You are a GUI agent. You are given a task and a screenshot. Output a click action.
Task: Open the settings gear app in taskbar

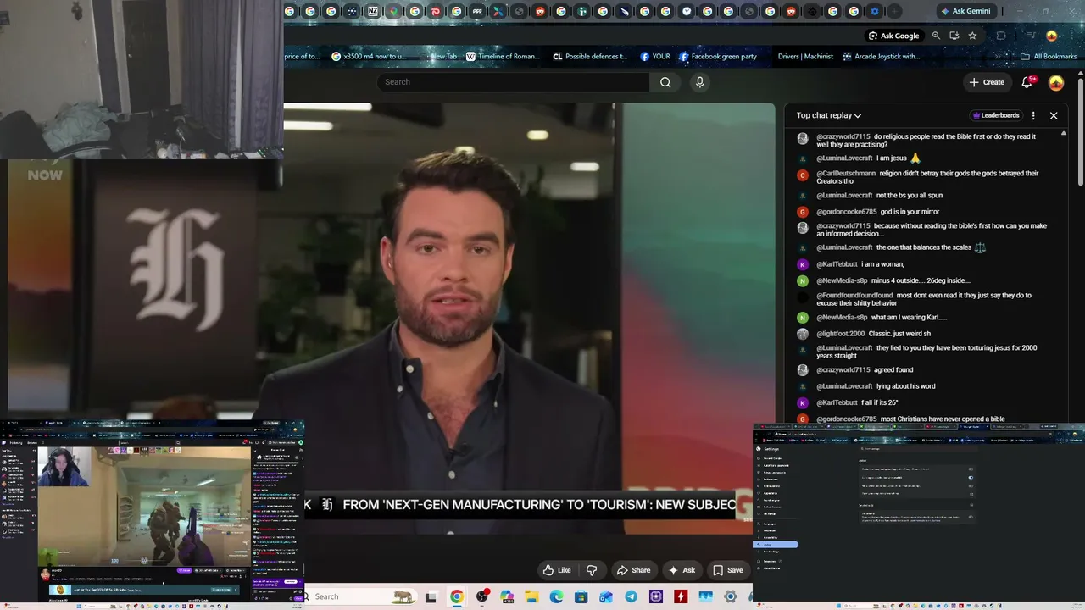[x=731, y=596]
